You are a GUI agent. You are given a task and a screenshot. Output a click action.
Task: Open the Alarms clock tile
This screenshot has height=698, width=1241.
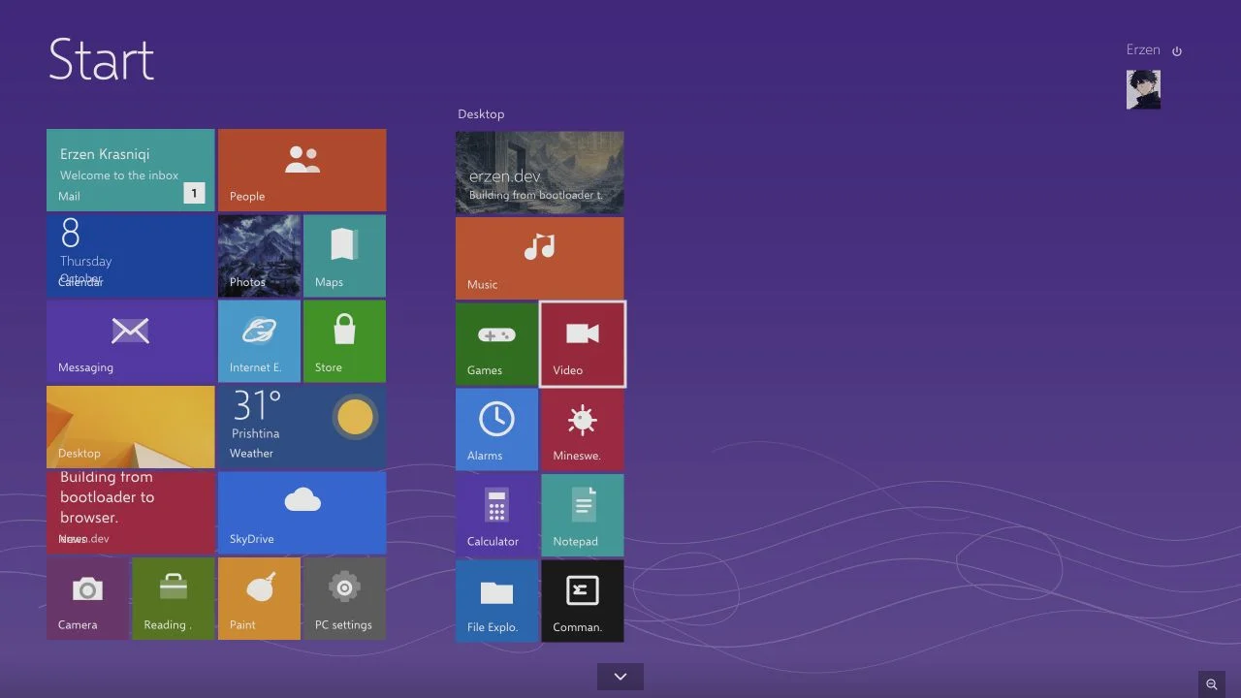tap(496, 429)
